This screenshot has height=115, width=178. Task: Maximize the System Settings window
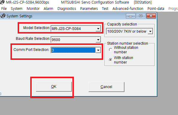(x=141, y=16)
